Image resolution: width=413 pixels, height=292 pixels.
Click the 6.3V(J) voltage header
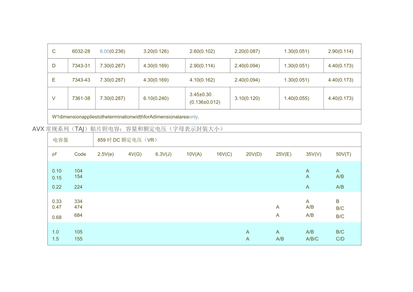click(163, 154)
